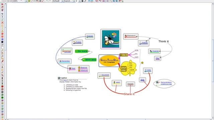The width and height of the screenshot is (214, 120).
Task: Open the Remember node link
Action: tap(66, 61)
